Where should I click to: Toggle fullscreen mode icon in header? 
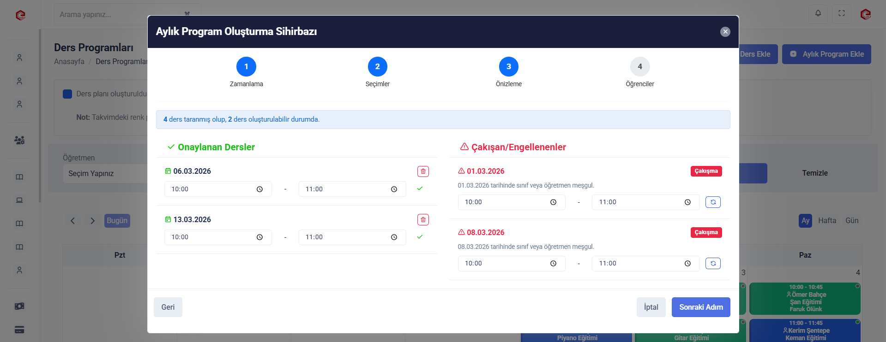pyautogui.click(x=841, y=13)
